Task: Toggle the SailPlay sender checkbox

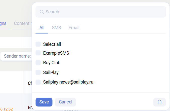Action: point(38,72)
